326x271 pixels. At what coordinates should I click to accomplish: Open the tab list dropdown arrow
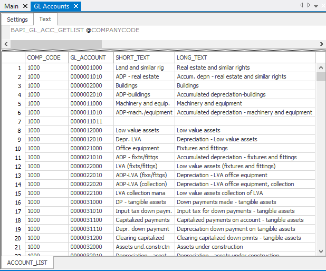(x=316, y=6)
